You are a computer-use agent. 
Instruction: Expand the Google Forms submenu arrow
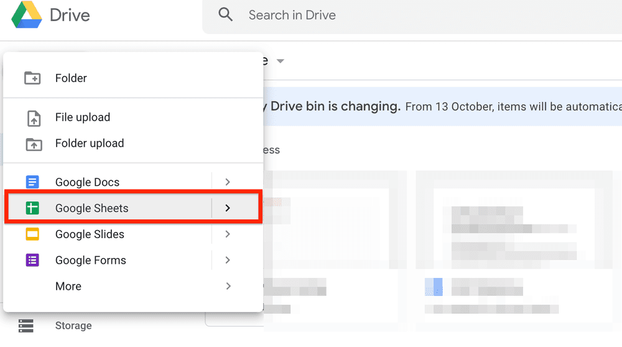coord(228,261)
